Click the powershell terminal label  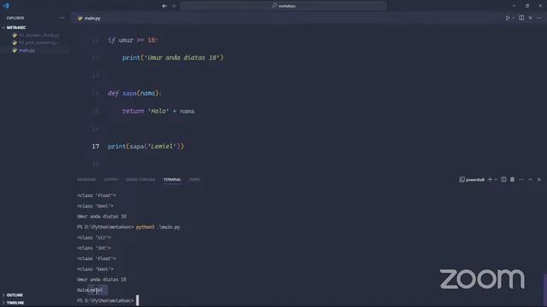pyautogui.click(x=472, y=180)
